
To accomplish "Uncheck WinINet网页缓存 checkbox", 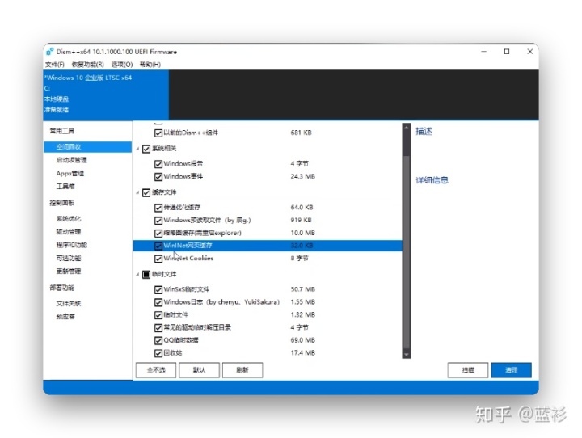I will click(x=158, y=246).
